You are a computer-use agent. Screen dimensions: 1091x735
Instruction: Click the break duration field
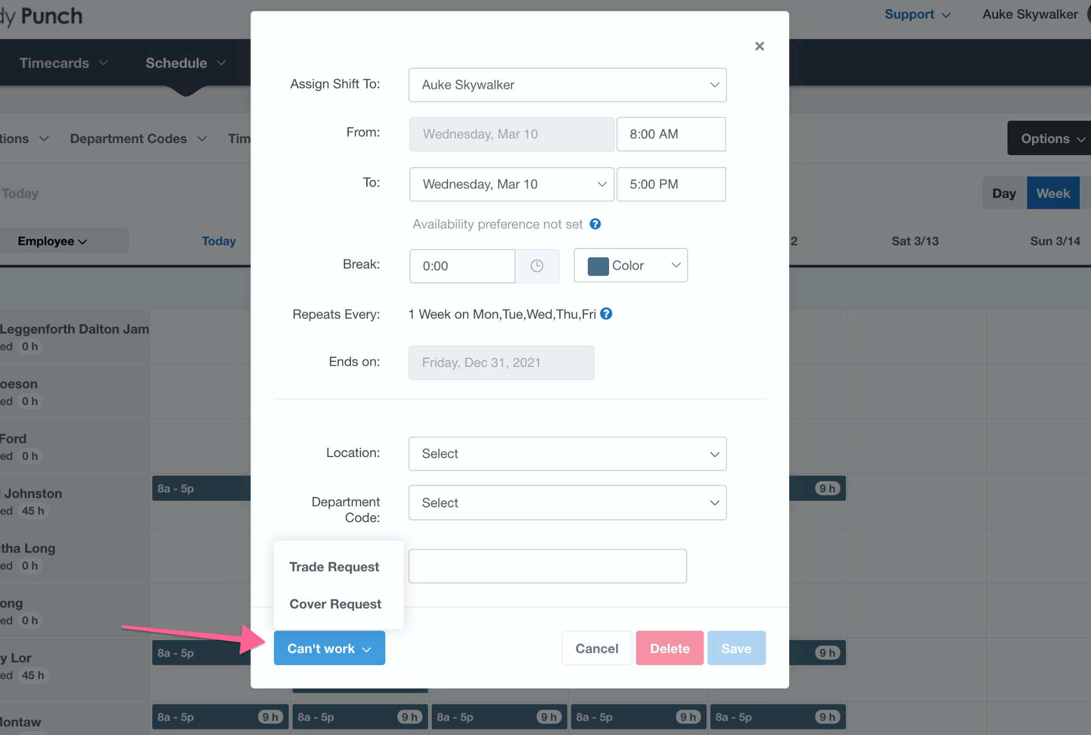pos(462,266)
